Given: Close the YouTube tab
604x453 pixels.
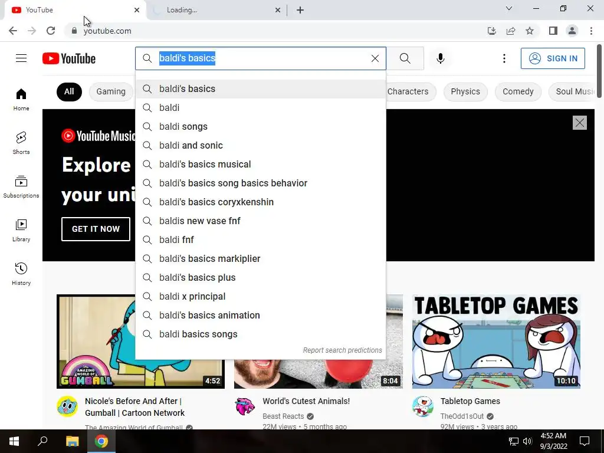Looking at the screenshot, I should point(137,10).
